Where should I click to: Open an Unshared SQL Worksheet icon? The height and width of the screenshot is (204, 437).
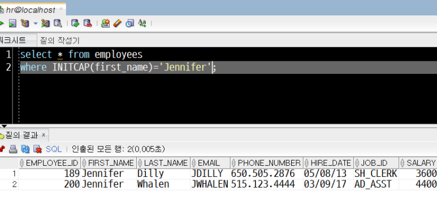(105, 23)
